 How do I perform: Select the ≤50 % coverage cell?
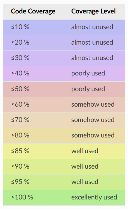[33, 89]
